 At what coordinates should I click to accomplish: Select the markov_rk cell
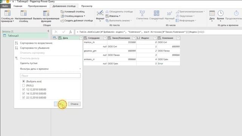coord(95,42)
